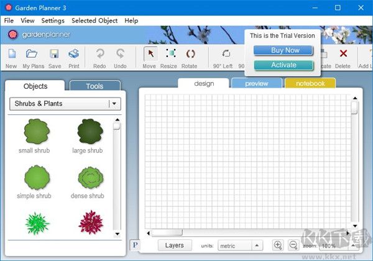Click object list scroll-up arrow
373x261 pixels.
tap(117, 120)
